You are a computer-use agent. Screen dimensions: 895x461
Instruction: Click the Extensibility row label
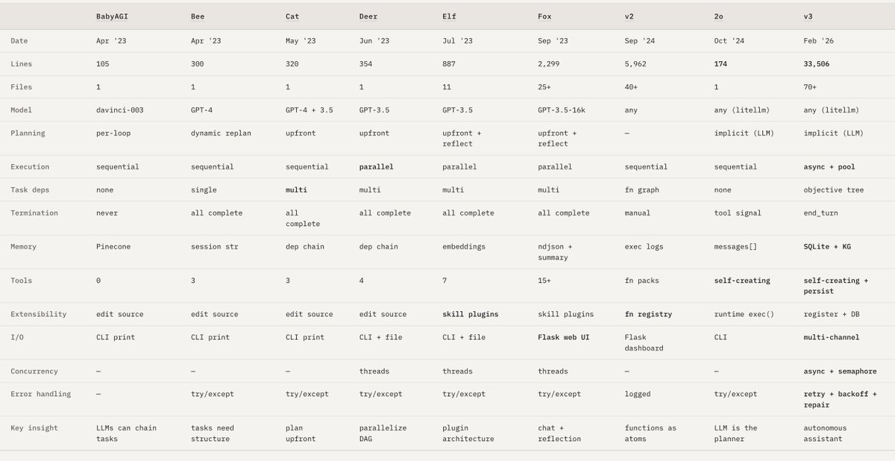(x=37, y=314)
